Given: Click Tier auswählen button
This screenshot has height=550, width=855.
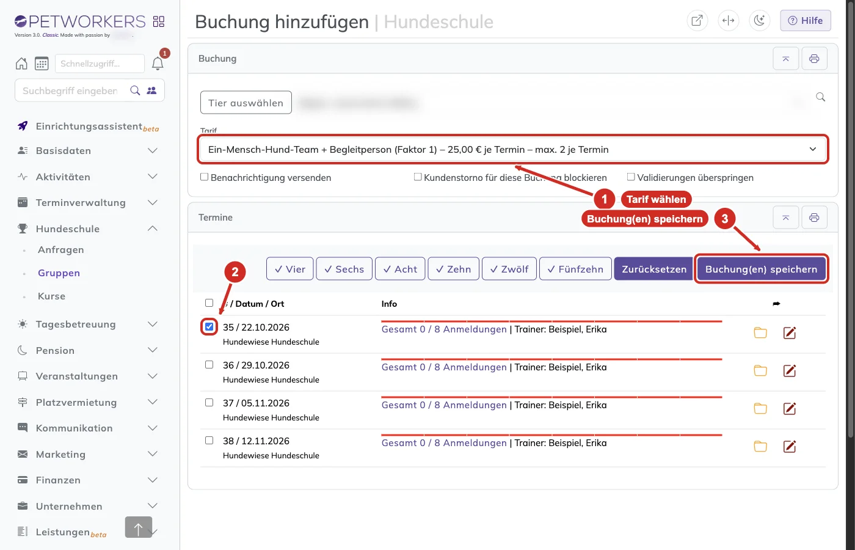Looking at the screenshot, I should pyautogui.click(x=246, y=103).
